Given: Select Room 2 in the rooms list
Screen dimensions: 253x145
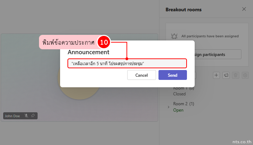Looking at the screenshot, I should click(x=183, y=104).
